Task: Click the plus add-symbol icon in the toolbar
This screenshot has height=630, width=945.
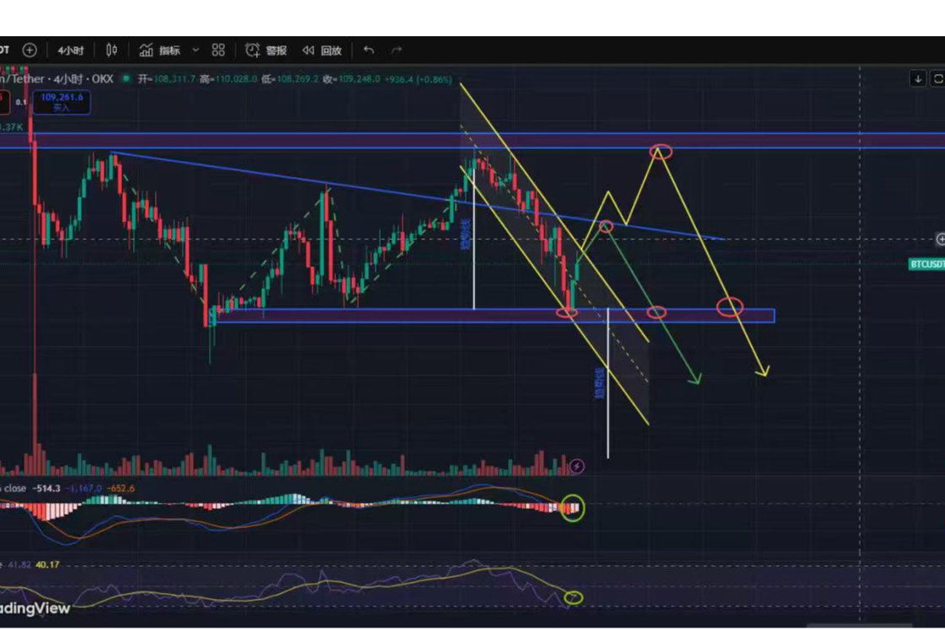Action: (29, 50)
